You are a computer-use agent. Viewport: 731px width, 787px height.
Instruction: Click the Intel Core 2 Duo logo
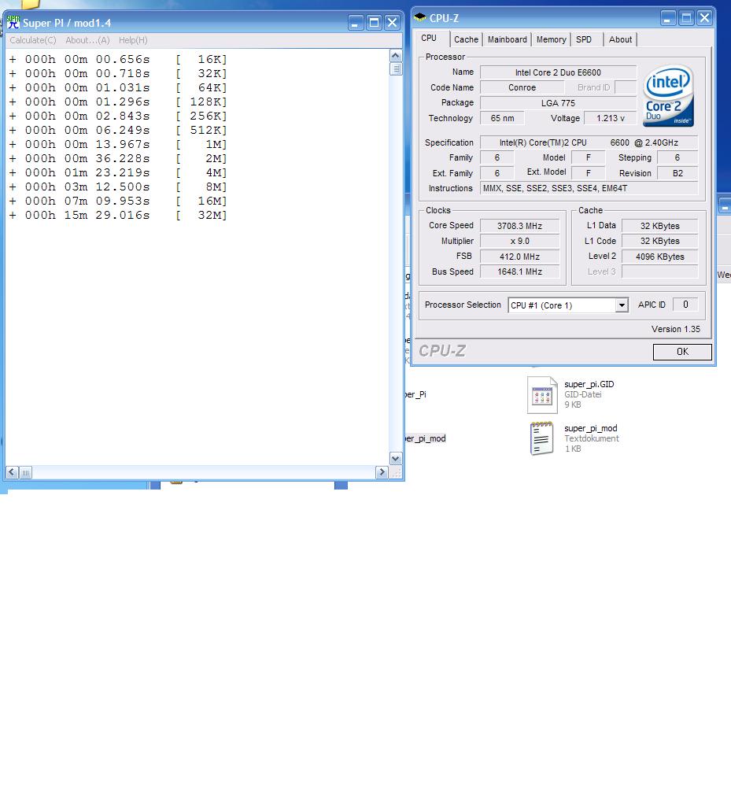click(x=668, y=96)
